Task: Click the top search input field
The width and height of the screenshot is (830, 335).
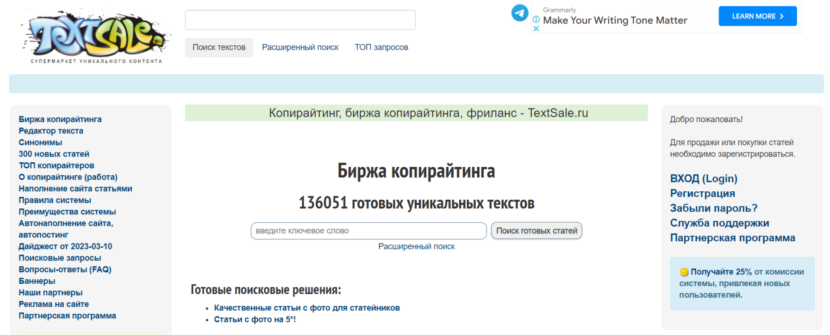Action: [300, 20]
